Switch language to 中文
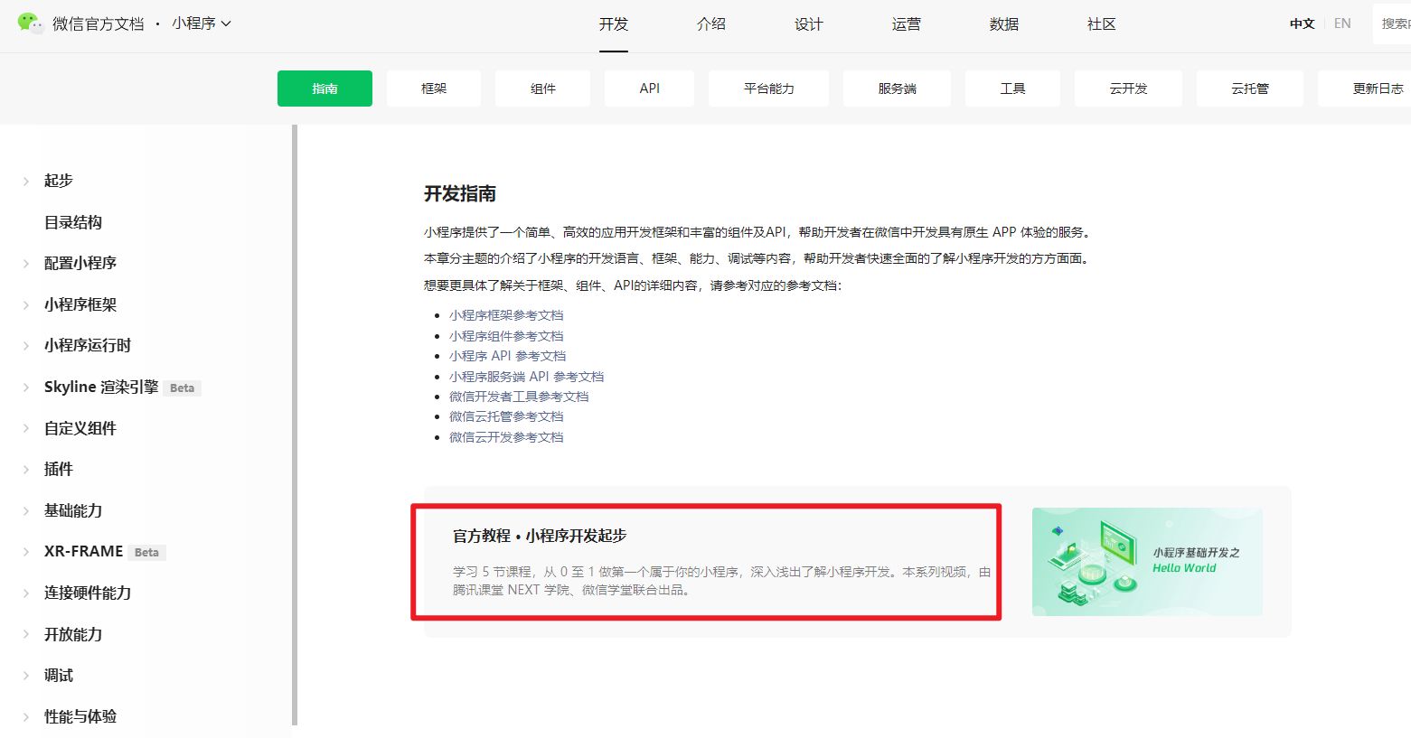The image size is (1411, 738). pyautogui.click(x=1302, y=23)
